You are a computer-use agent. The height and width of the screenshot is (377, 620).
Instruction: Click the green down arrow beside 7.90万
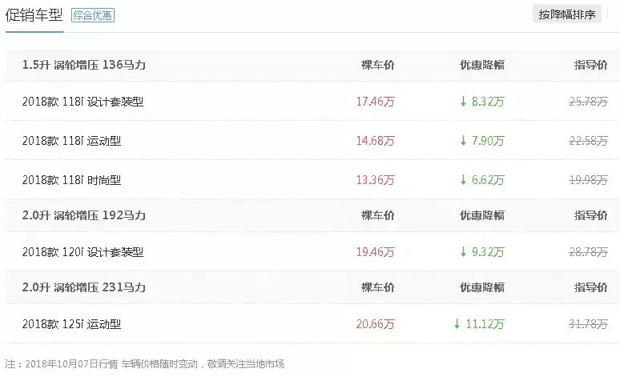click(463, 141)
